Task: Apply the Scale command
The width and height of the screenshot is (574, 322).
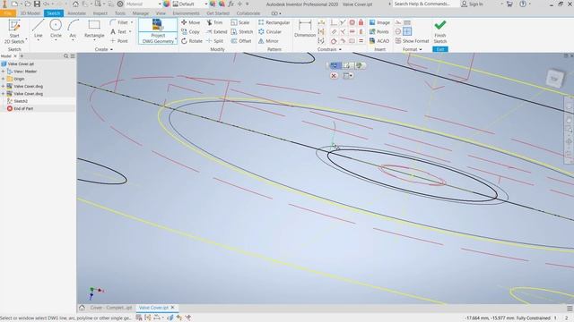Action: [x=240, y=22]
